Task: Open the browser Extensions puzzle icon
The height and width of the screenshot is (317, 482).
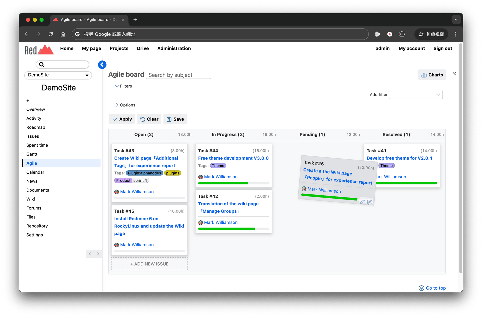Action: click(402, 34)
